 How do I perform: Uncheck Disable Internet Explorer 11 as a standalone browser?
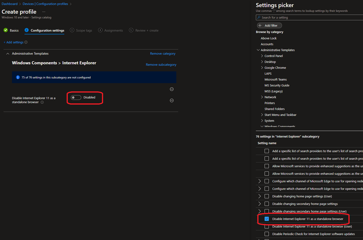267,219
